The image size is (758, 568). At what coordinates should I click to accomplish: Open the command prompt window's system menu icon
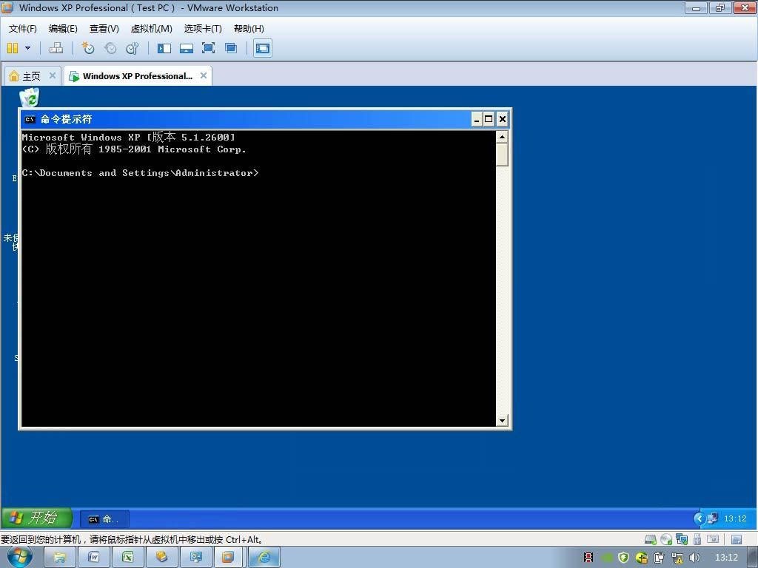tap(30, 119)
